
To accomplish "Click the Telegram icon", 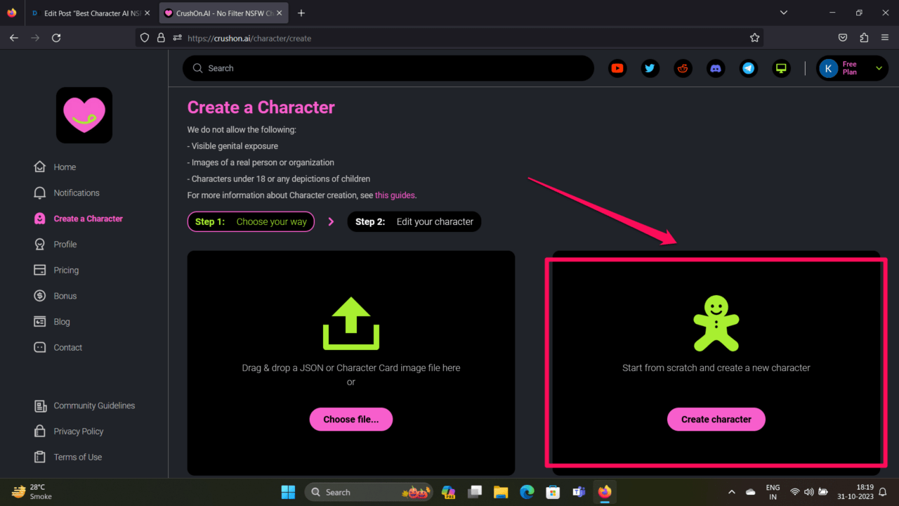I will [x=749, y=68].
